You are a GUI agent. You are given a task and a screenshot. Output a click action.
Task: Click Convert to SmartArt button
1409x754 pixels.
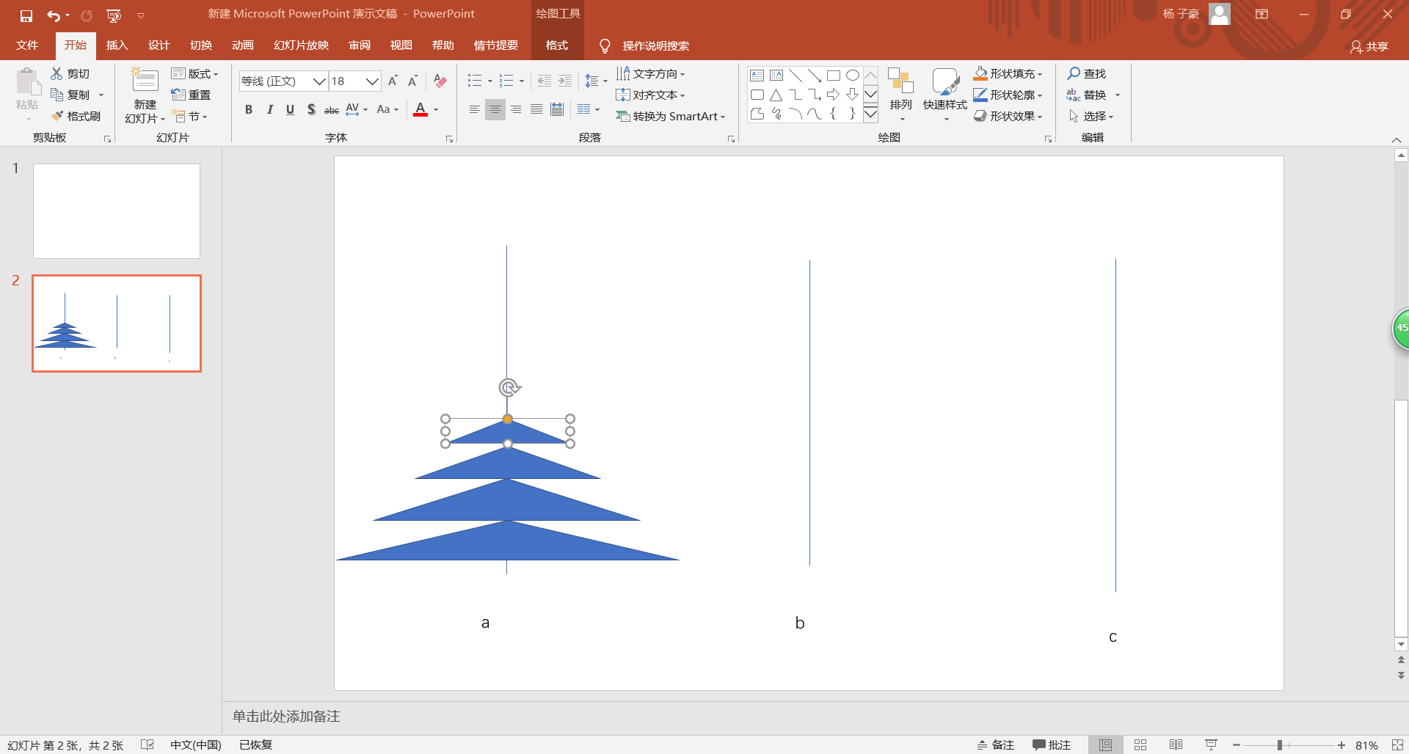point(671,116)
